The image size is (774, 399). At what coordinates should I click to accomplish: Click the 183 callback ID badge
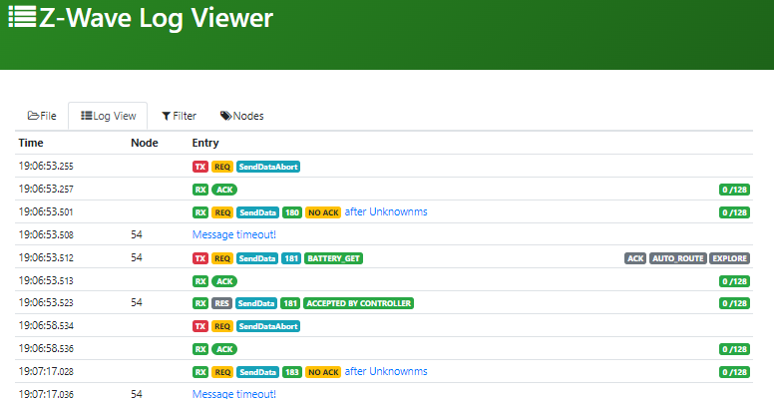tap(291, 372)
